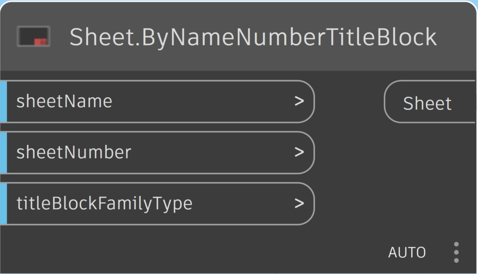Click the AUTO lacing indicator
Viewport: 478px width, 274px height.
407,253
